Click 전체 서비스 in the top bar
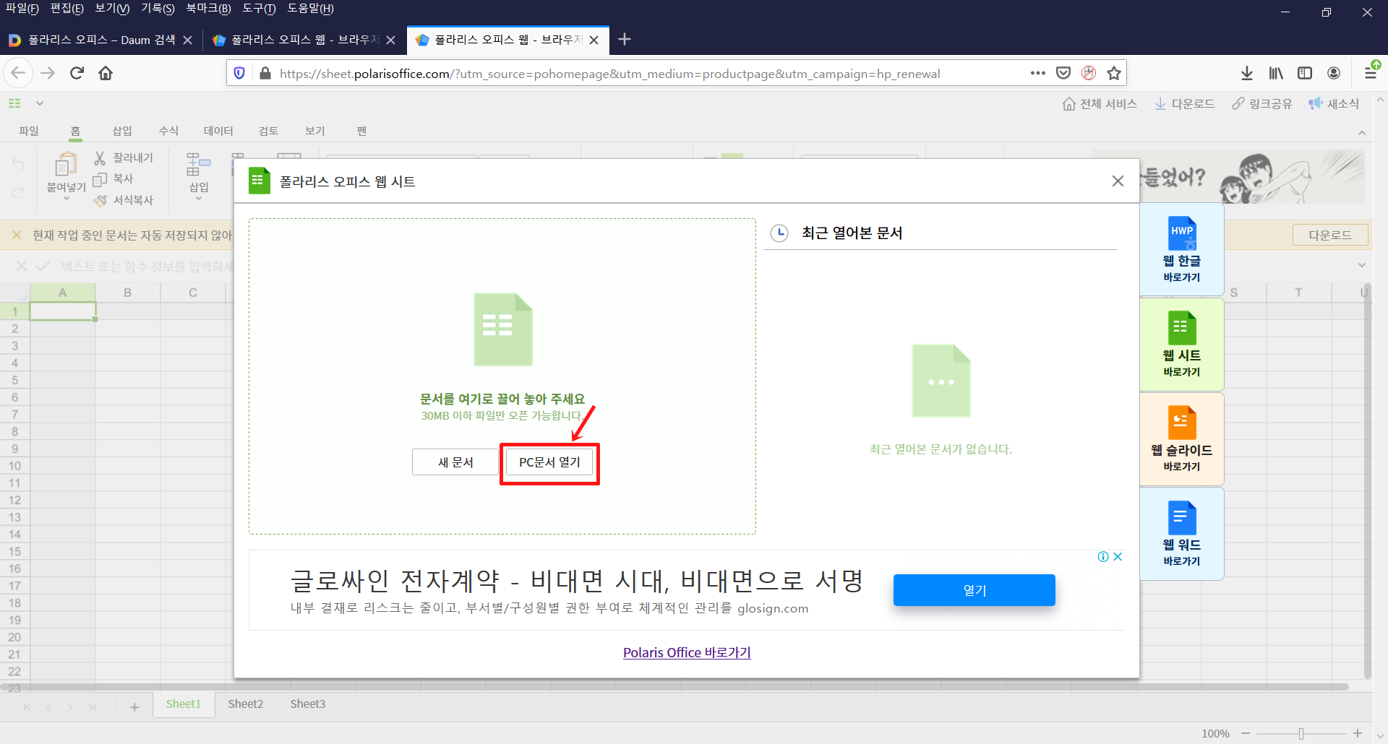The width and height of the screenshot is (1388, 744). pos(1100,104)
